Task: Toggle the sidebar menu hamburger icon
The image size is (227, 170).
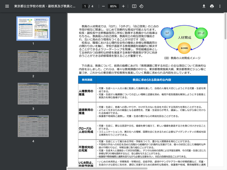Action: (x=7, y=6)
